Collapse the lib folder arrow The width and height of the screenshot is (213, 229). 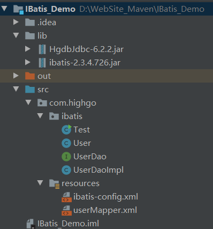coord(16,35)
